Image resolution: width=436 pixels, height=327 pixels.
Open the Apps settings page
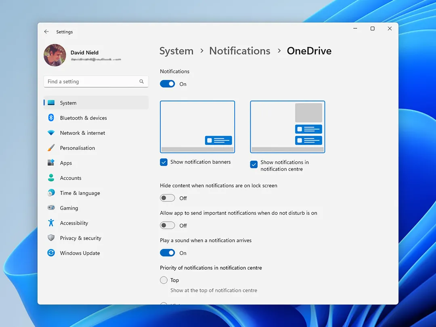tap(96, 163)
